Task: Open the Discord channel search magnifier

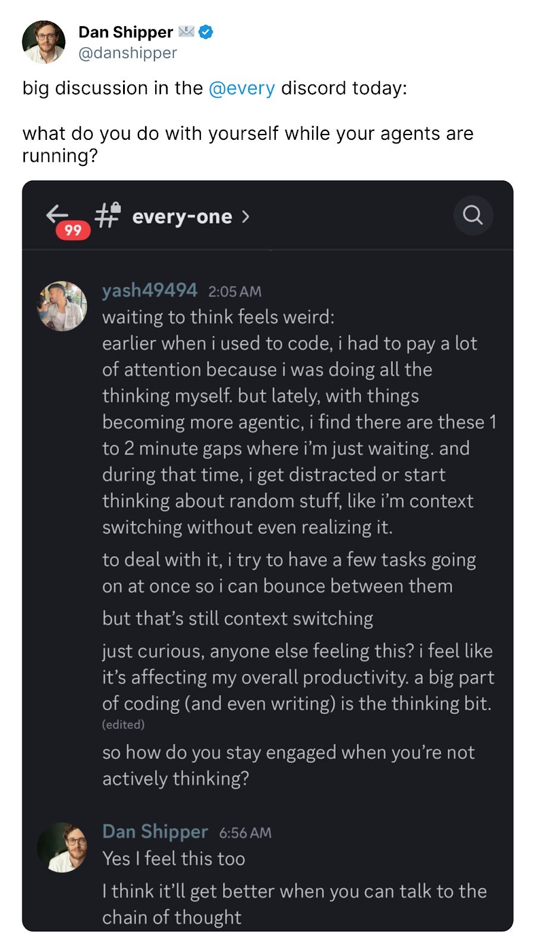Action: (473, 215)
